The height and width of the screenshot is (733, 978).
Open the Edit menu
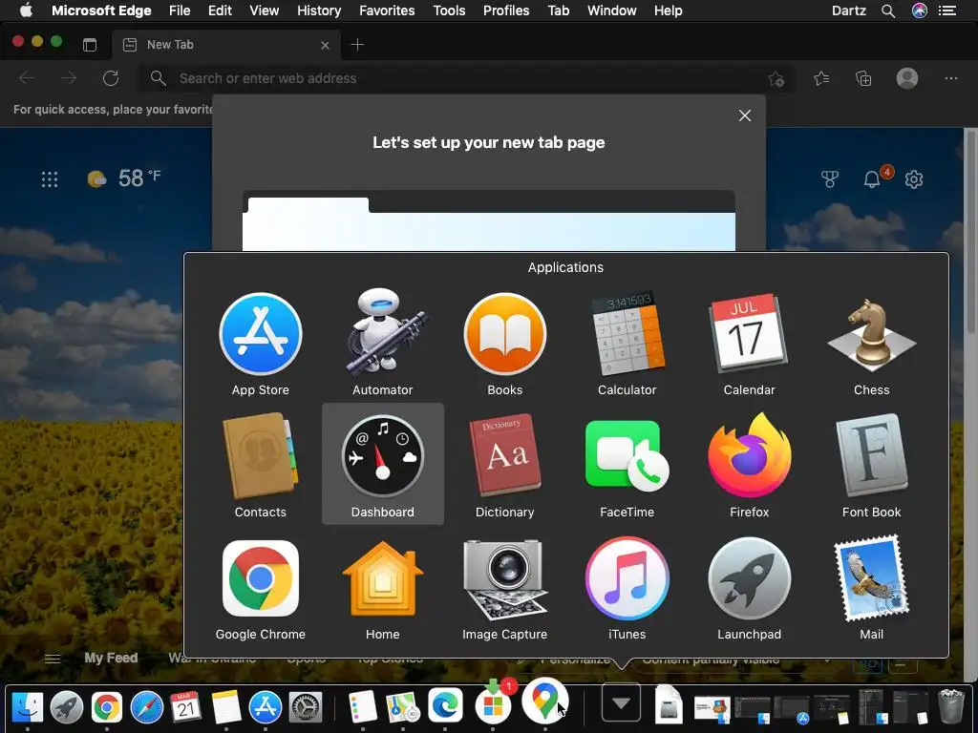coord(220,10)
